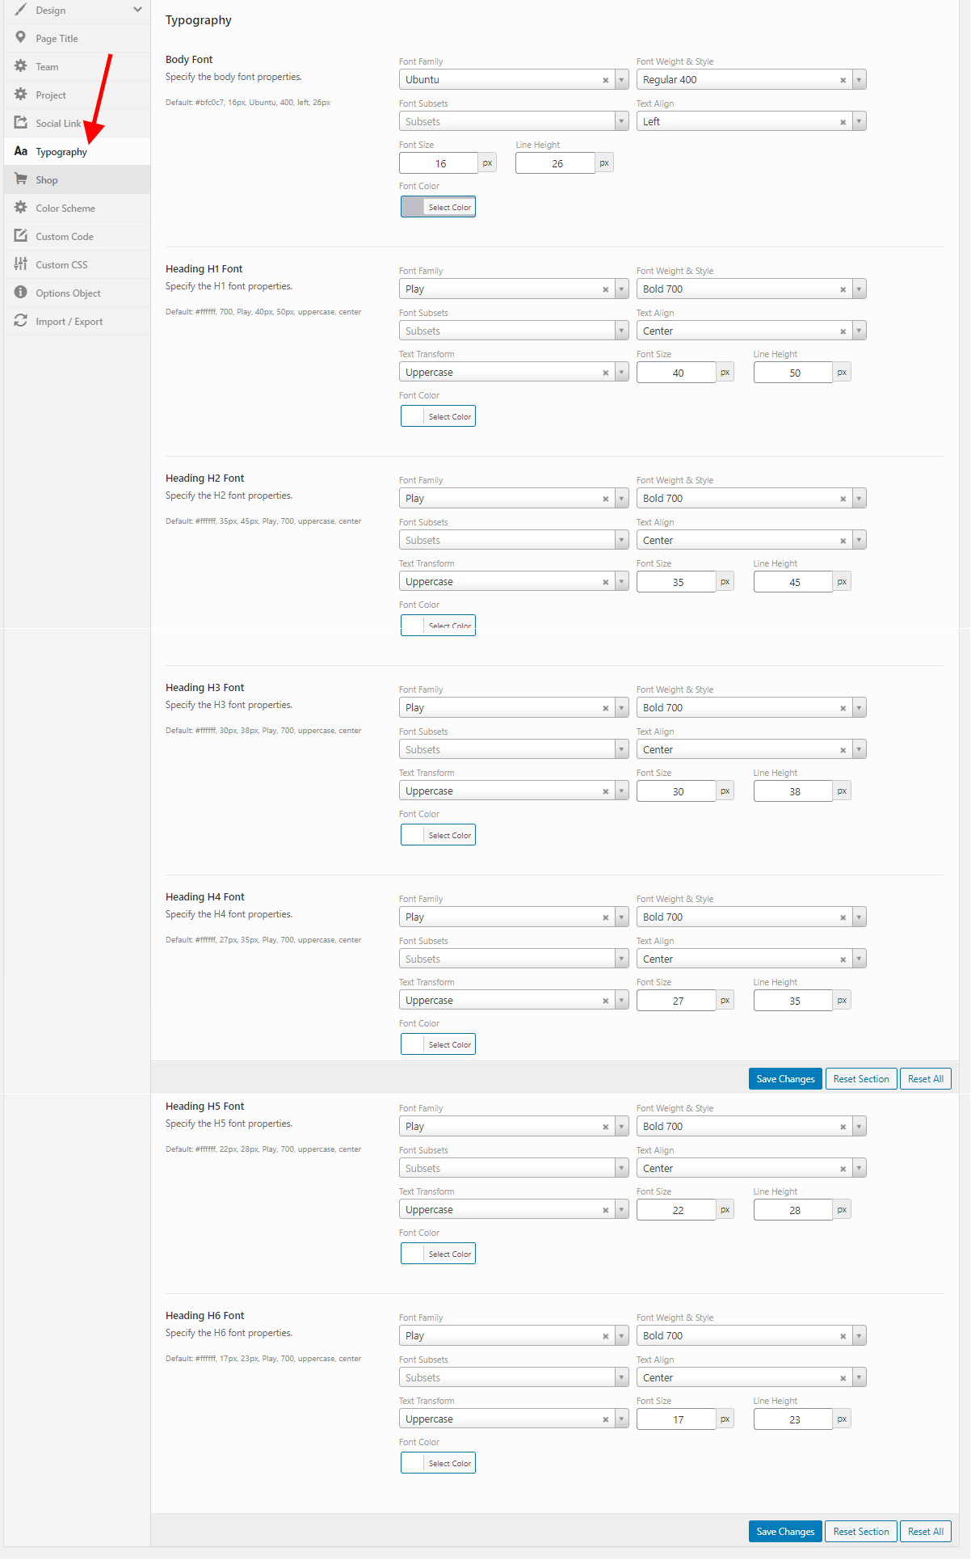The width and height of the screenshot is (971, 1560).
Task: Click the Import / Export refresh icon
Action: click(21, 321)
